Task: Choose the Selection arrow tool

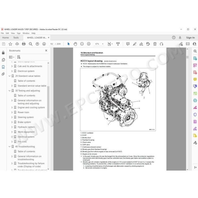Action: 68,44
